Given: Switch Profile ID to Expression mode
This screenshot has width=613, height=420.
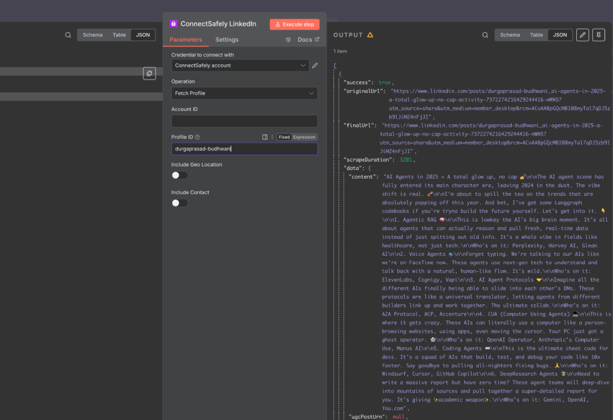Looking at the screenshot, I should [x=305, y=137].
